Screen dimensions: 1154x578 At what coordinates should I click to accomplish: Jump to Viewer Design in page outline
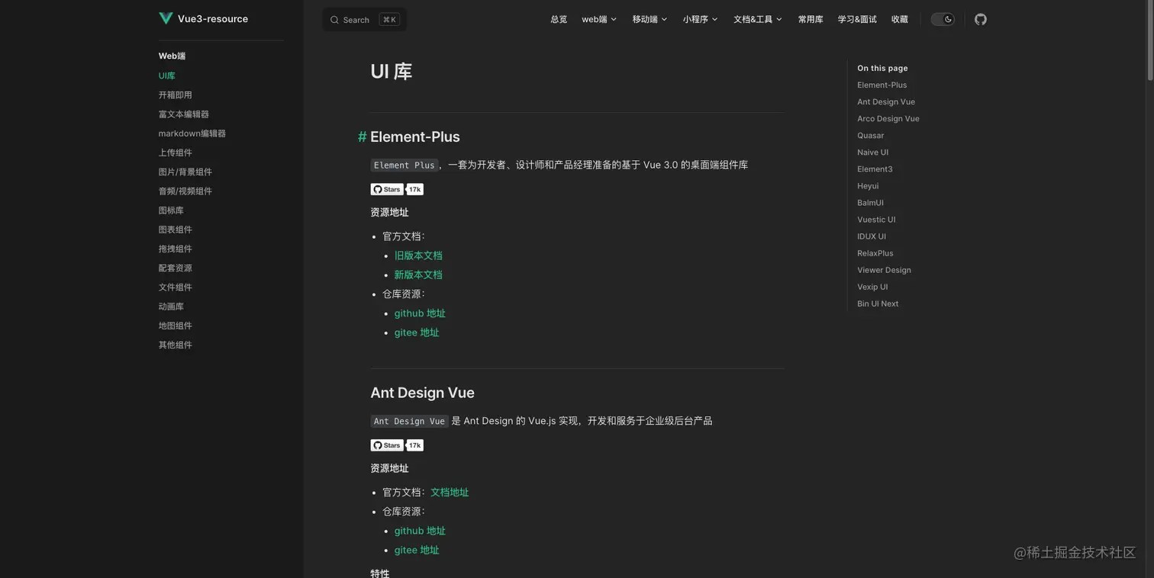coord(884,269)
